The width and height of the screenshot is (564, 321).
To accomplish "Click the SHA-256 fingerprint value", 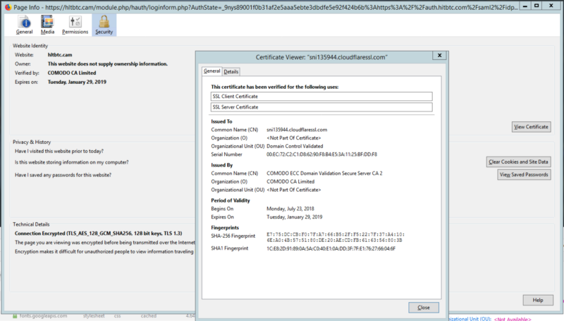I will click(336, 237).
